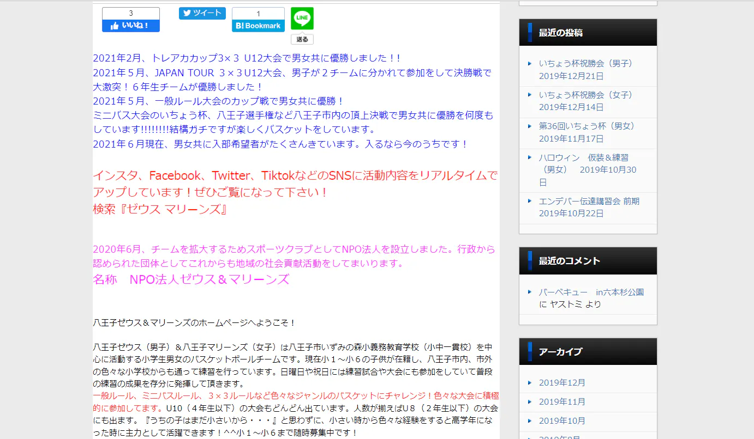Click the arrow bullet beside 2019年12月

529,382
